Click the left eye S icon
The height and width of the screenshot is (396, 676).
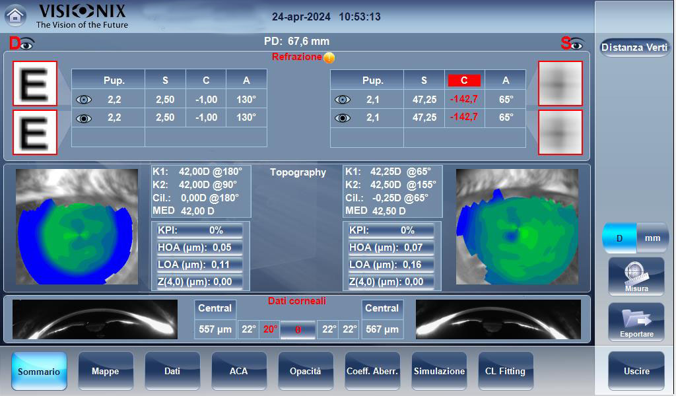572,44
